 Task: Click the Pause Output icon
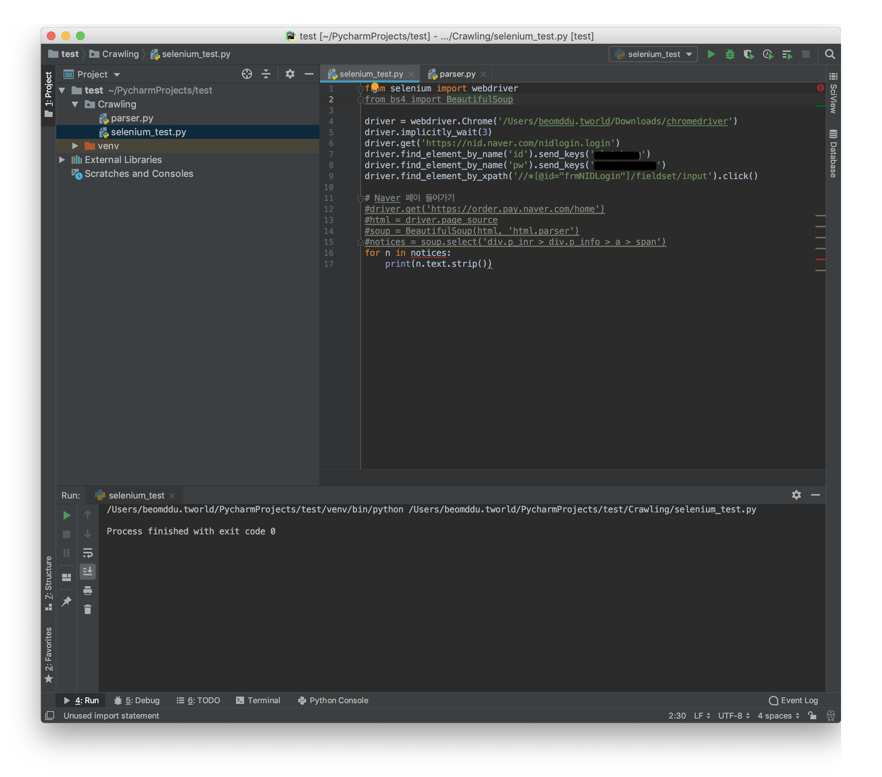[66, 553]
